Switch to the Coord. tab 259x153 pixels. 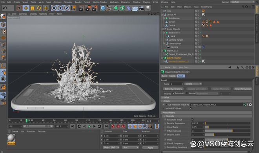172,76
